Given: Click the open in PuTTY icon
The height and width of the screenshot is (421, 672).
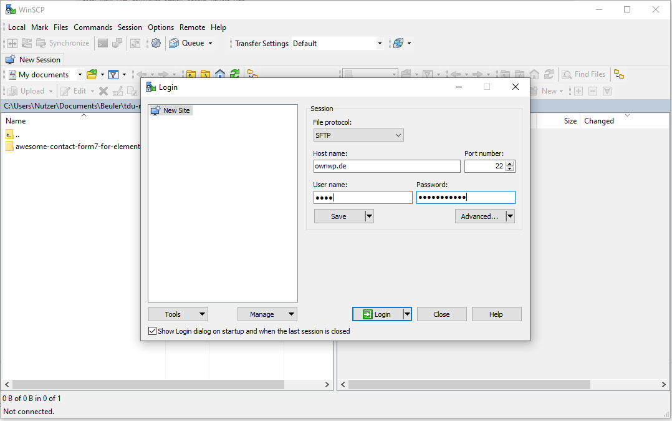Looking at the screenshot, I should coord(117,43).
